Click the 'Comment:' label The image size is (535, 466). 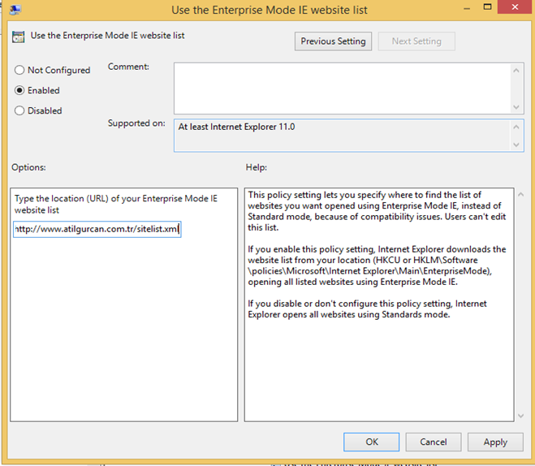[x=128, y=67]
